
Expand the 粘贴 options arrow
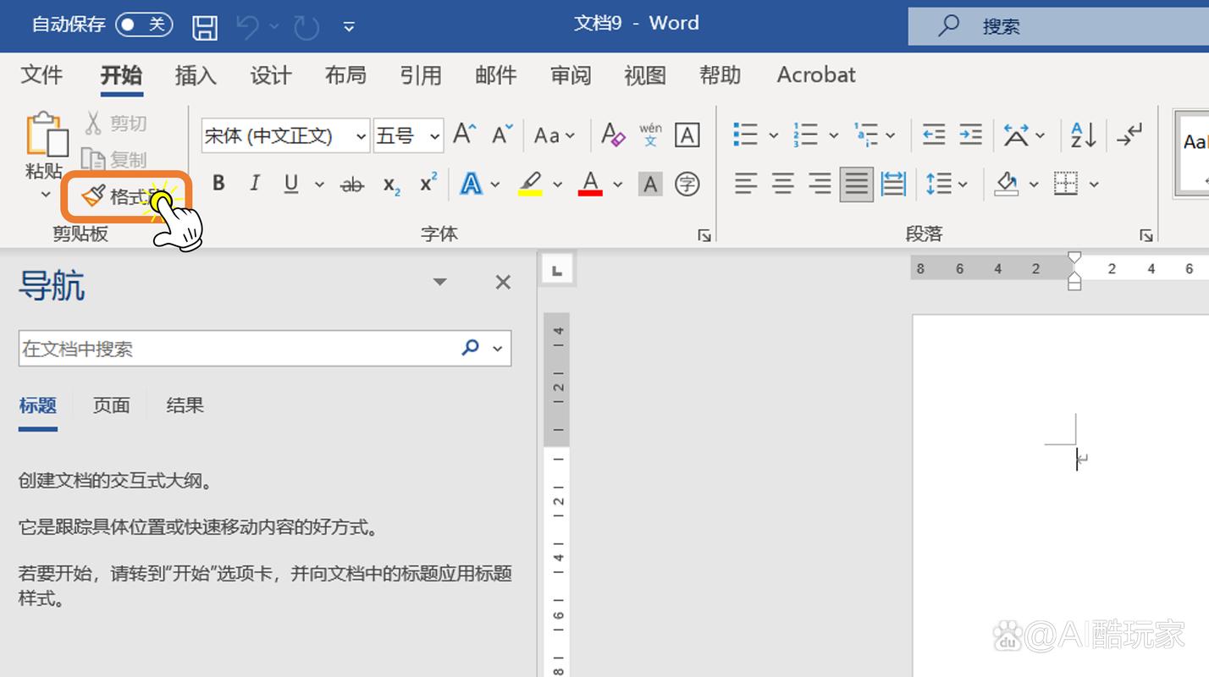coord(46,195)
